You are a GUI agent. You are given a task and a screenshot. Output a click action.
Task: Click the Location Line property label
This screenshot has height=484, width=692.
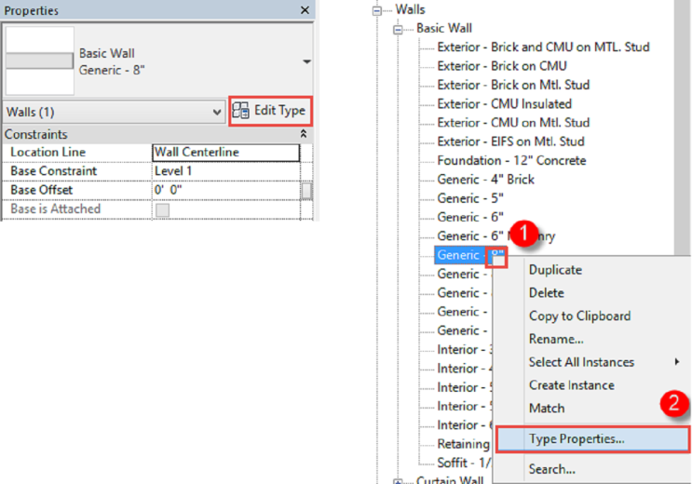48,153
